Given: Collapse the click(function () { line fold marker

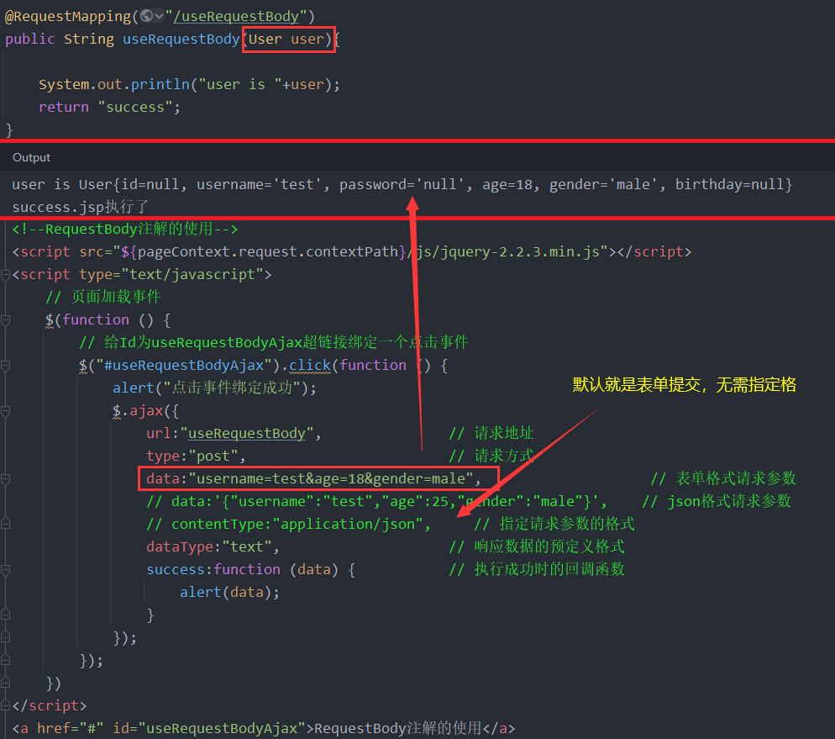Looking at the screenshot, I should pos(5,366).
